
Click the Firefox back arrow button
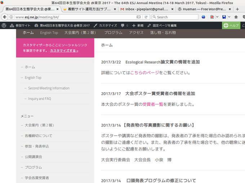[5, 17]
